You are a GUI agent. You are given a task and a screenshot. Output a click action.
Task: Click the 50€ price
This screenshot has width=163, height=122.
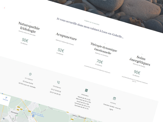[25, 40]
